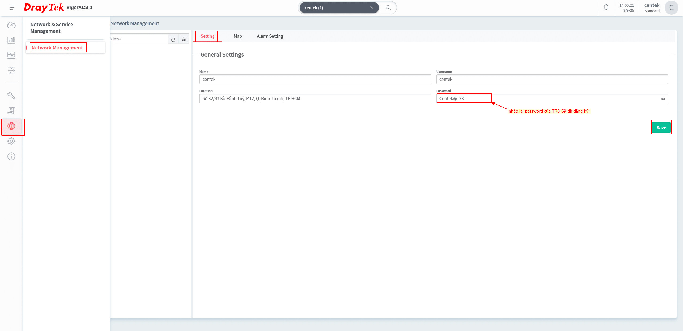683x331 pixels.
Task: Toggle password visibility eye icon
Action: (x=663, y=99)
